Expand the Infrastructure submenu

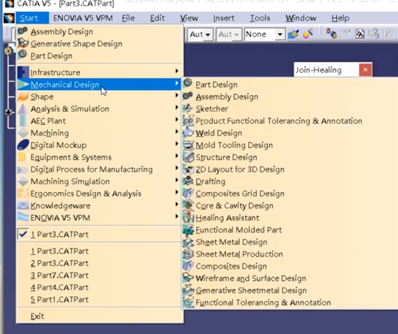pos(100,73)
